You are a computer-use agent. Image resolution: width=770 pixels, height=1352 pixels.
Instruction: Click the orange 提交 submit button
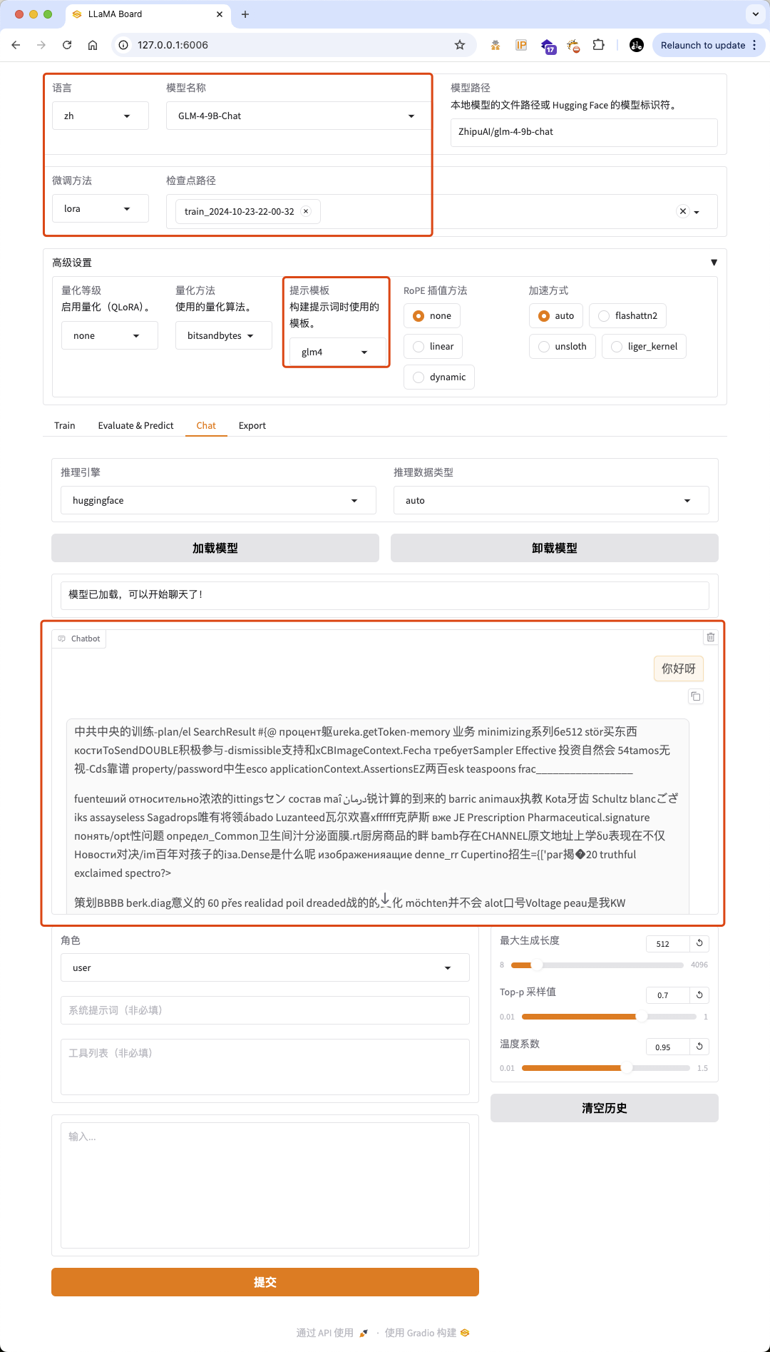[x=265, y=1282]
